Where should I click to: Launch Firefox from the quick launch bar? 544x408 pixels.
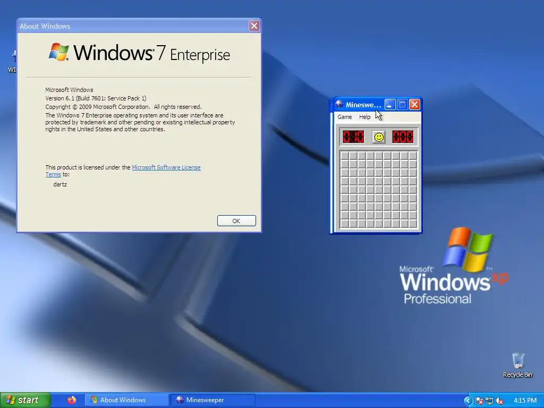(72, 399)
